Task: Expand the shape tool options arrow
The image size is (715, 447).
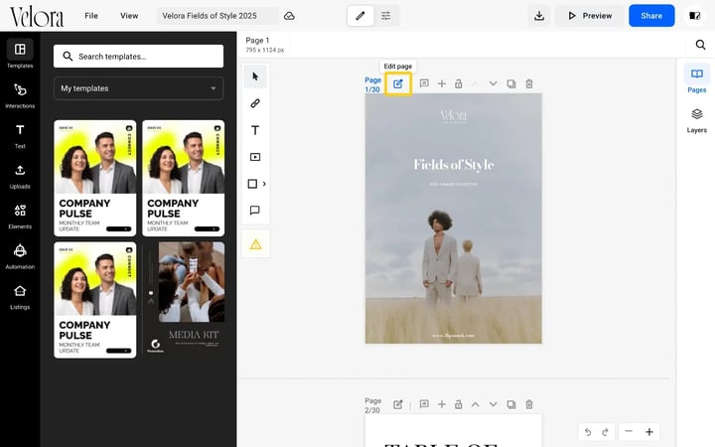Action: point(264,184)
